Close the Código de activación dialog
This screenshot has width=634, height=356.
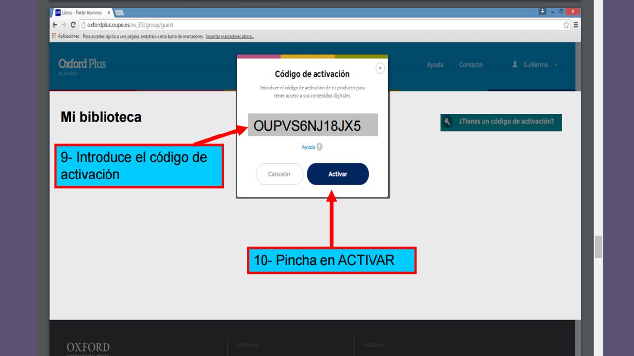[x=380, y=68]
